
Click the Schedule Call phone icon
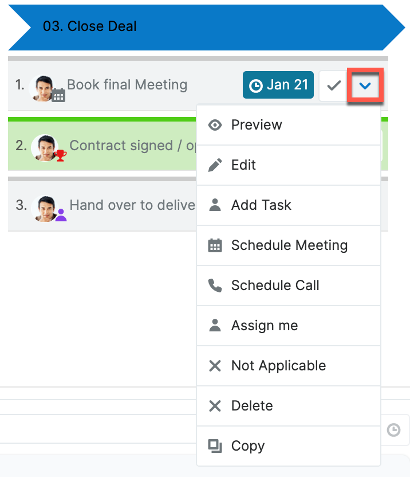(x=215, y=286)
